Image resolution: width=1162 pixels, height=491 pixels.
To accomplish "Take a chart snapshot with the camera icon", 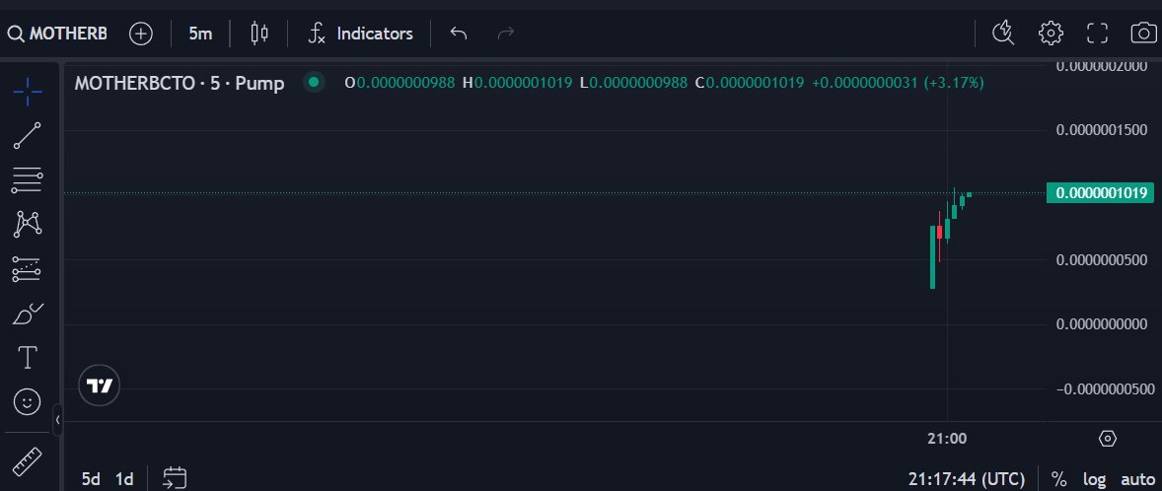I will pyautogui.click(x=1143, y=34).
